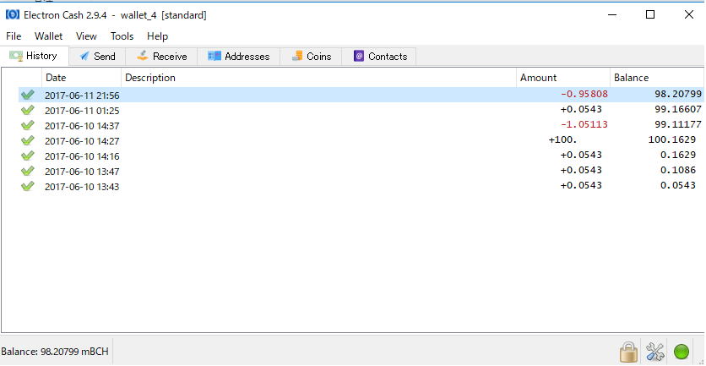
Task: Click the confirmed checkmark for 2017-06-10 14:37
Action: tap(28, 125)
